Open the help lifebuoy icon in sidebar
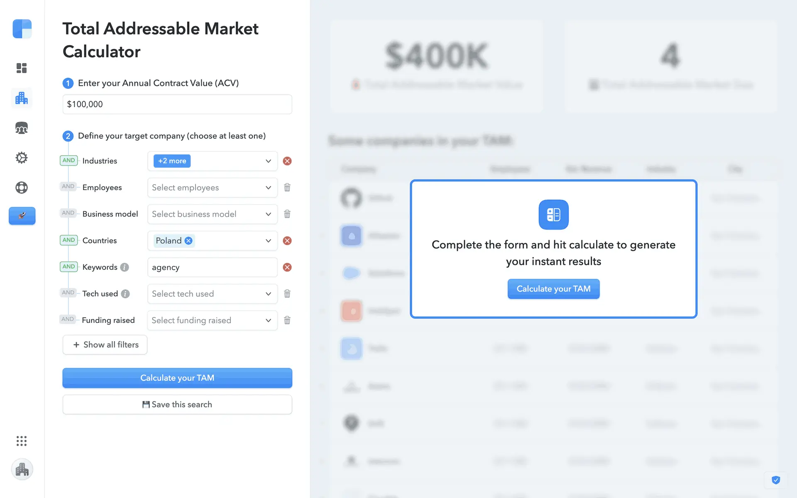 [22, 188]
